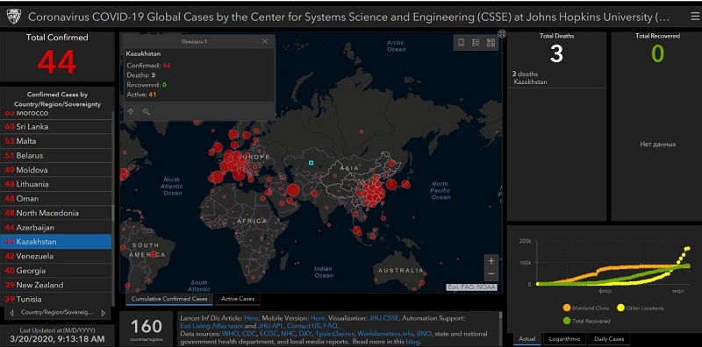Go to the previous country list page with the left arrow

pyautogui.click(x=11, y=313)
